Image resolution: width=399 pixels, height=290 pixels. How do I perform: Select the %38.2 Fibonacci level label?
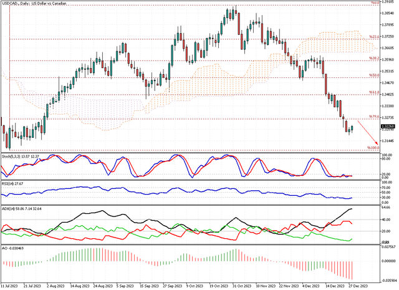pyautogui.click(x=374, y=59)
